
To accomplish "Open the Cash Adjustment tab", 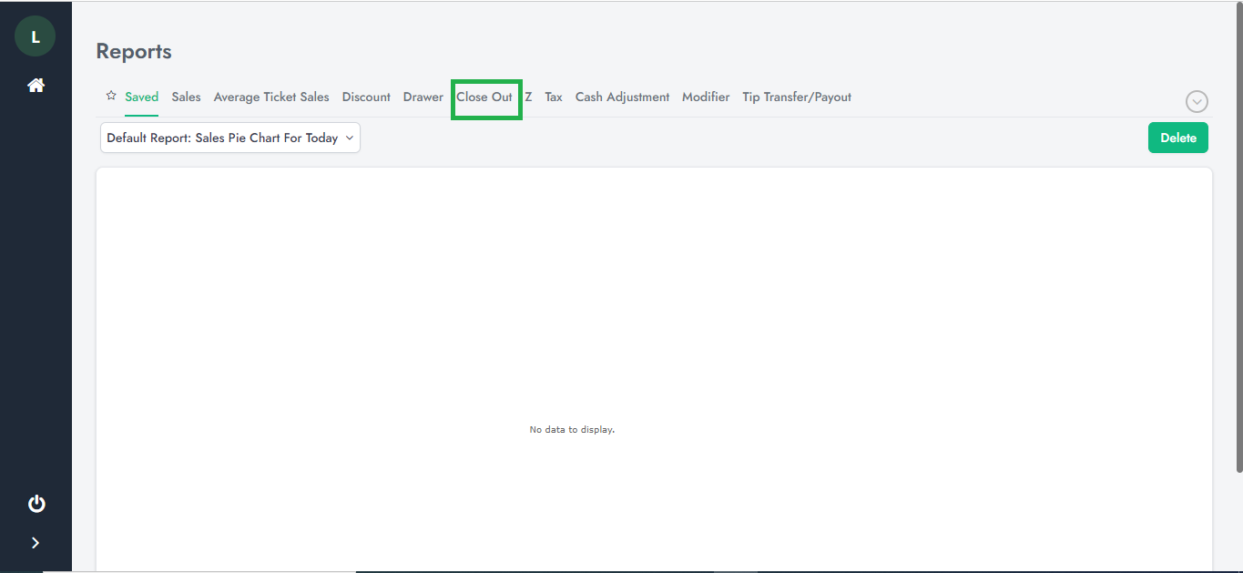I will 622,97.
